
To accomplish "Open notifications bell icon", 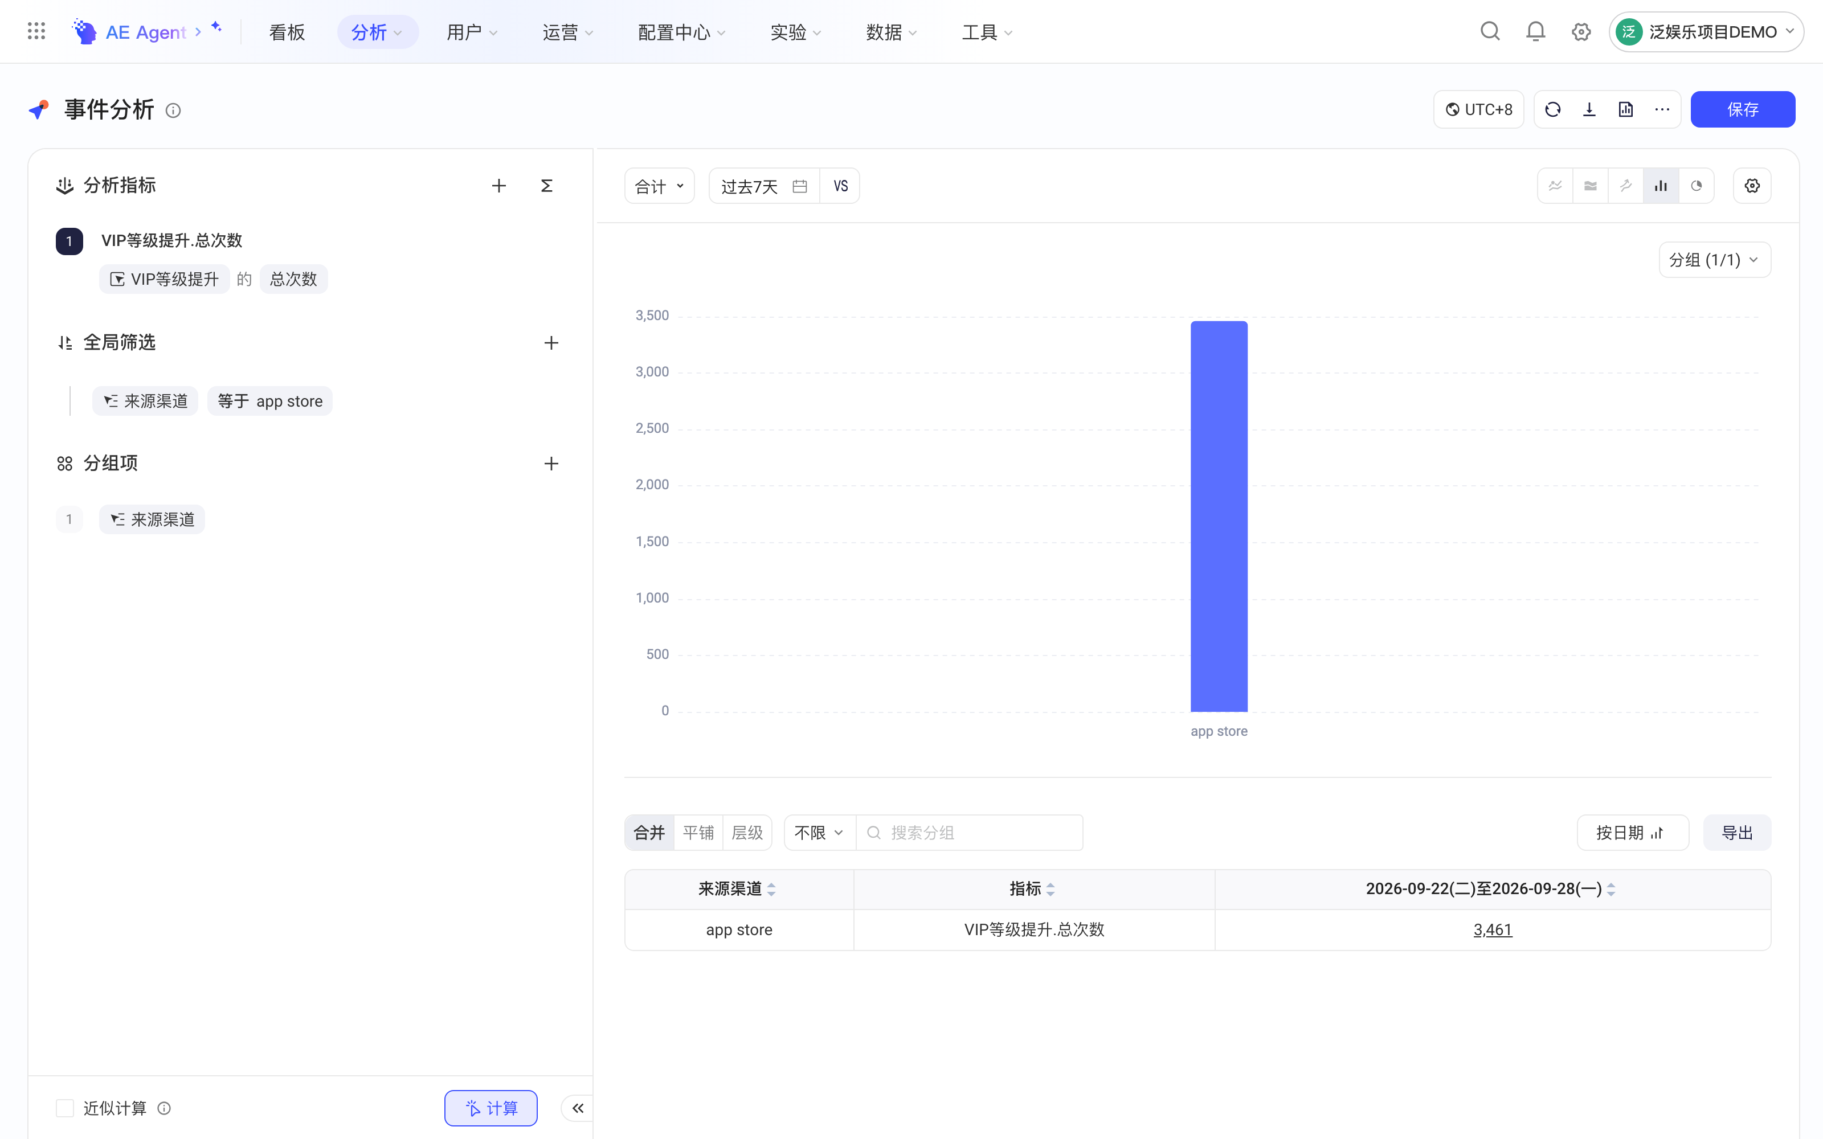I will click(x=1535, y=31).
